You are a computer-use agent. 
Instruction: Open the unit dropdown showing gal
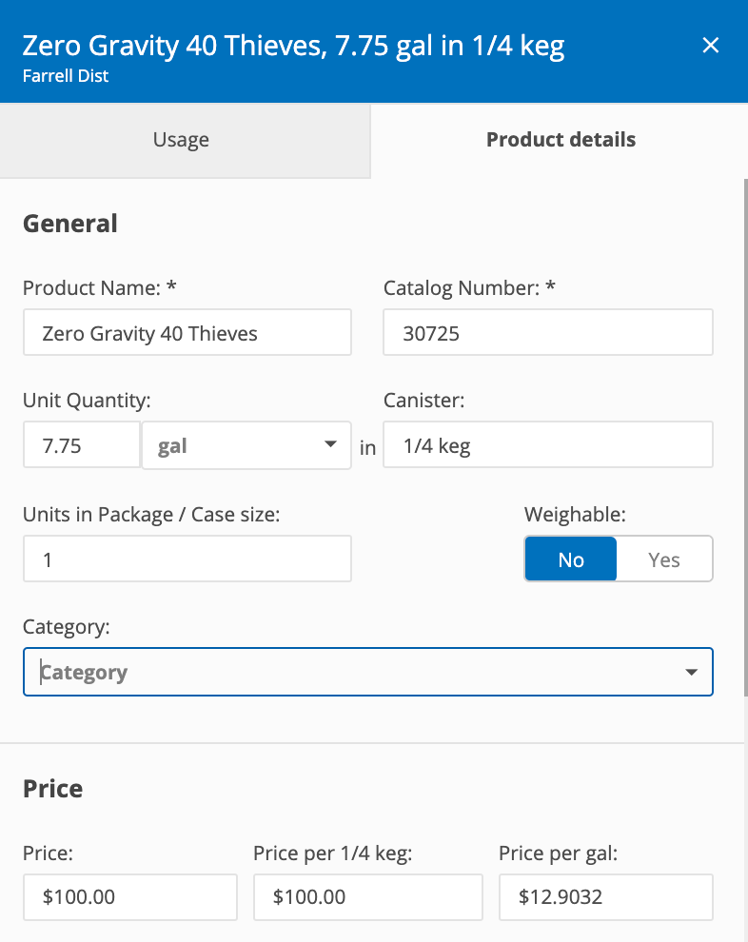(x=246, y=444)
